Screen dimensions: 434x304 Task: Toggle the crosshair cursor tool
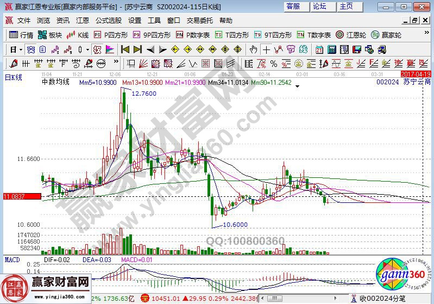coord(266,49)
